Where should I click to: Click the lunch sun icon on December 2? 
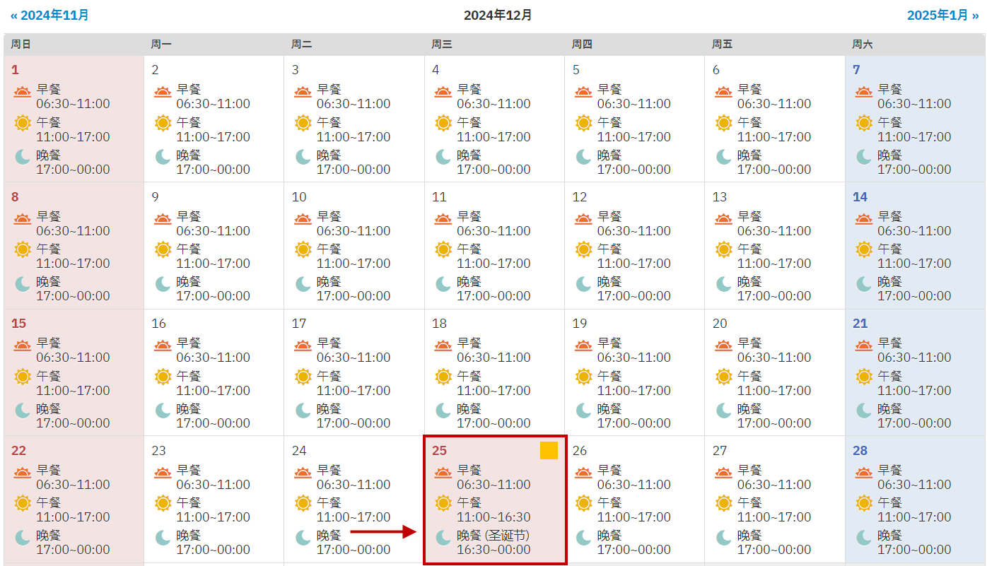coord(163,123)
